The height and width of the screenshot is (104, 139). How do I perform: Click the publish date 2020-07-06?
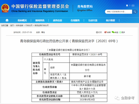tap(27, 32)
